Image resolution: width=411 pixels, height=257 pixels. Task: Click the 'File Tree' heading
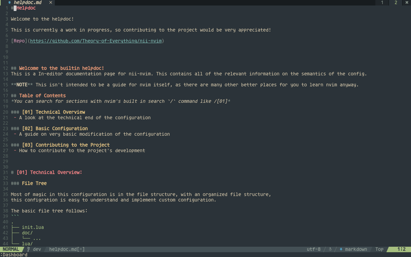coord(34,183)
